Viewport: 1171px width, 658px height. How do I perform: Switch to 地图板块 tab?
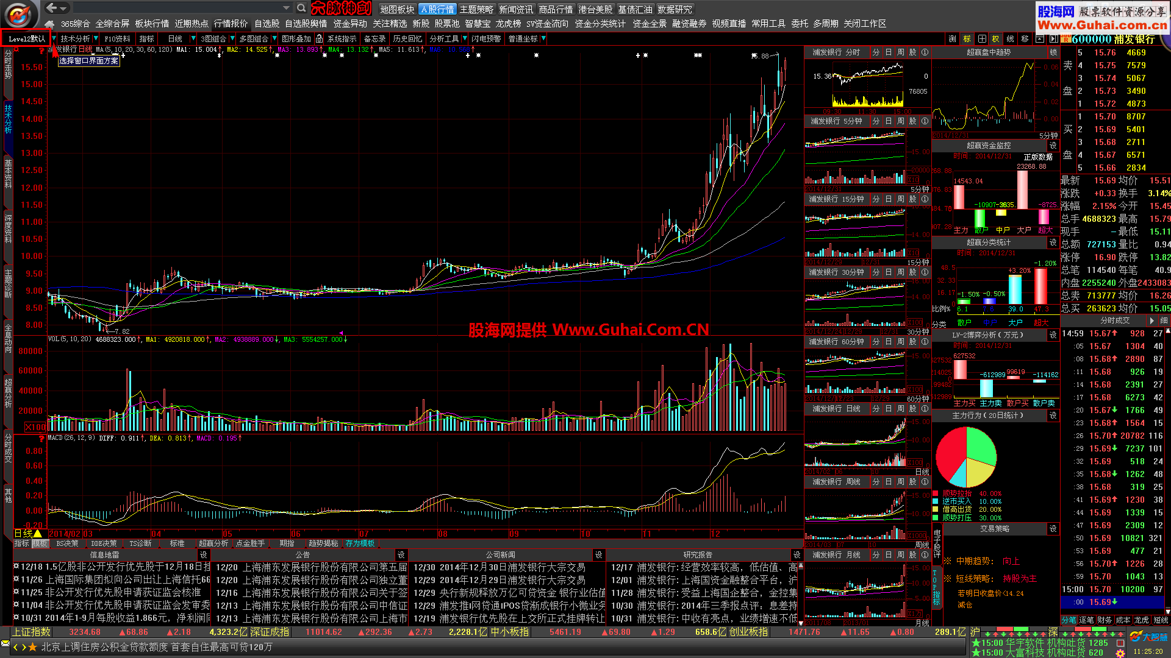(397, 9)
